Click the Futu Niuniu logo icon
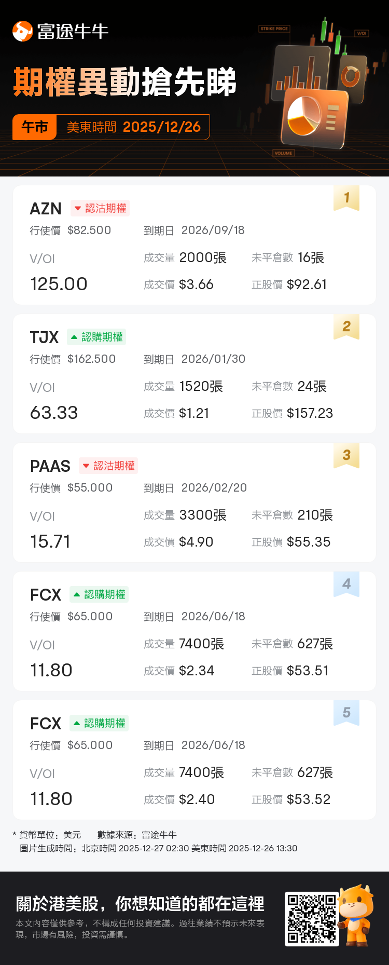The image size is (389, 965). 22,31
